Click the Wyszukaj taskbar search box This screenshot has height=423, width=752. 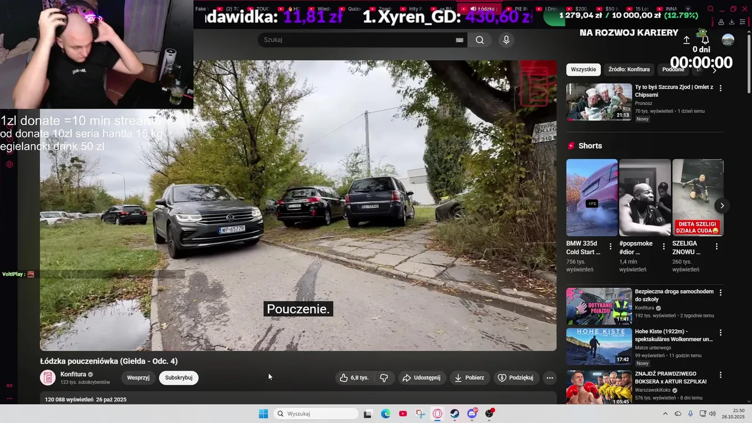(317, 414)
